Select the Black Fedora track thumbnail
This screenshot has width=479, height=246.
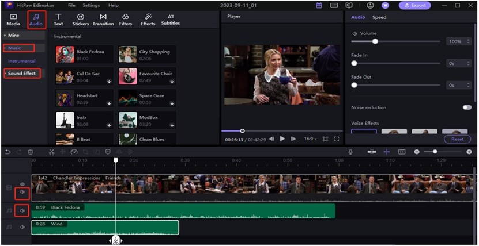pyautogui.click(x=65, y=55)
